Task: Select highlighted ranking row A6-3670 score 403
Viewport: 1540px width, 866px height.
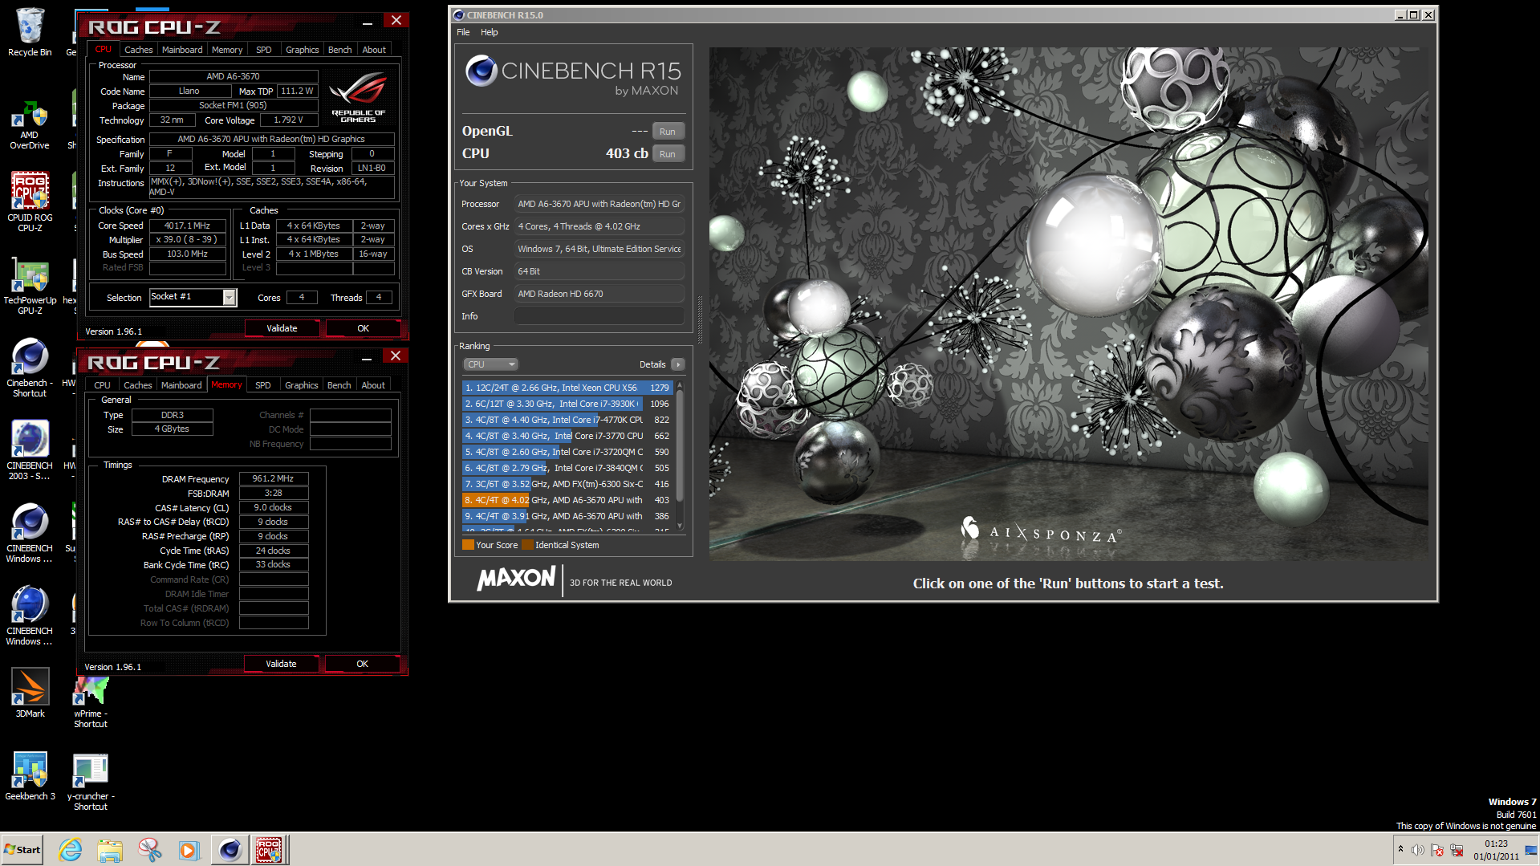Action: tap(567, 500)
